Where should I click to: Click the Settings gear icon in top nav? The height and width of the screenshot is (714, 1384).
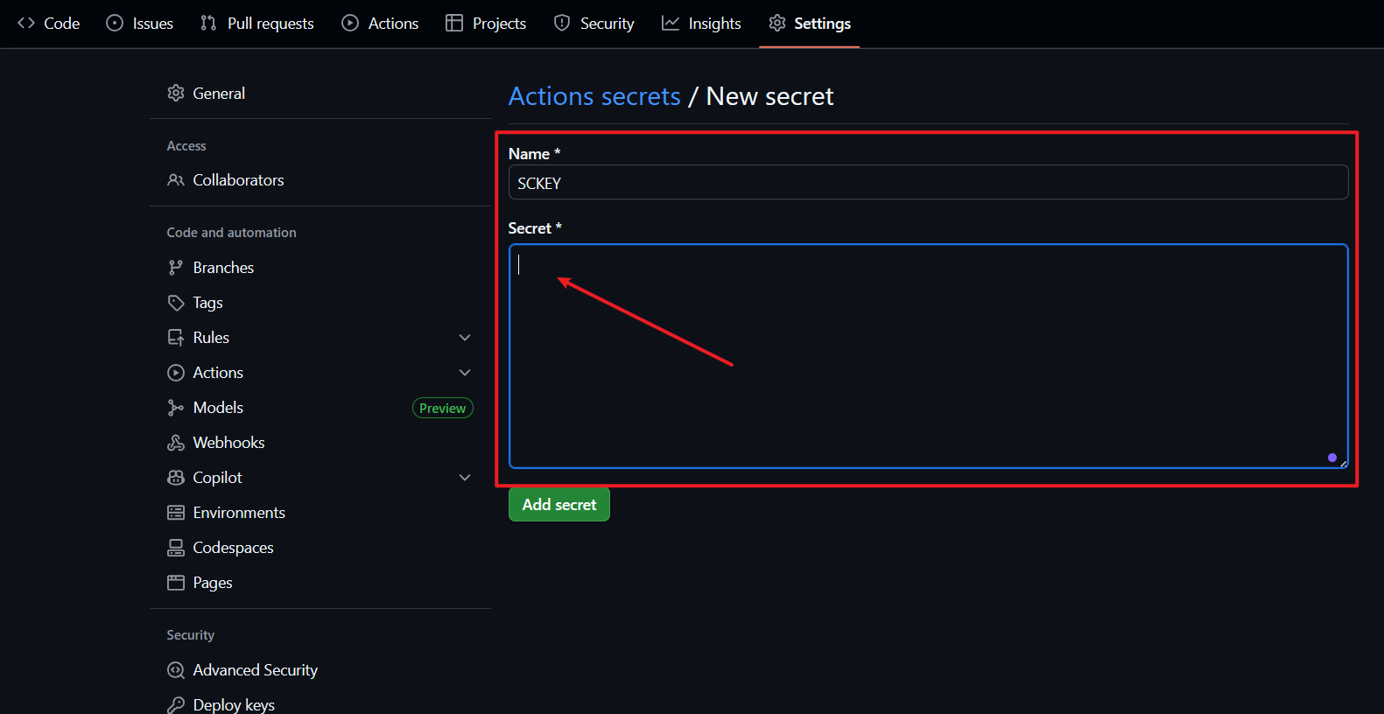pos(777,23)
